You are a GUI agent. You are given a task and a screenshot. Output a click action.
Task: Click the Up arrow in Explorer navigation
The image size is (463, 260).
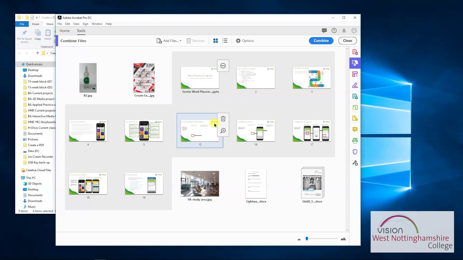tap(37, 53)
